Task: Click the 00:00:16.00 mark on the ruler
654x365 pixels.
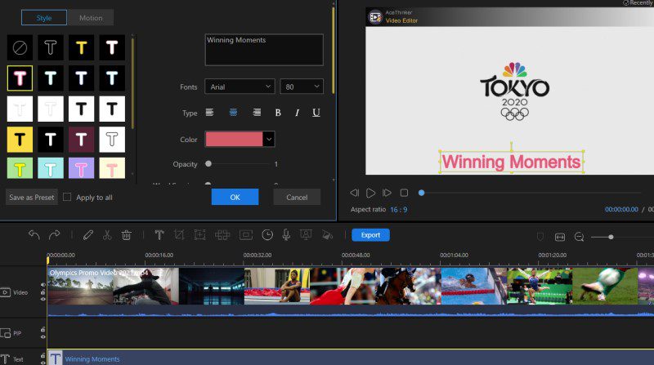Action: 159,255
